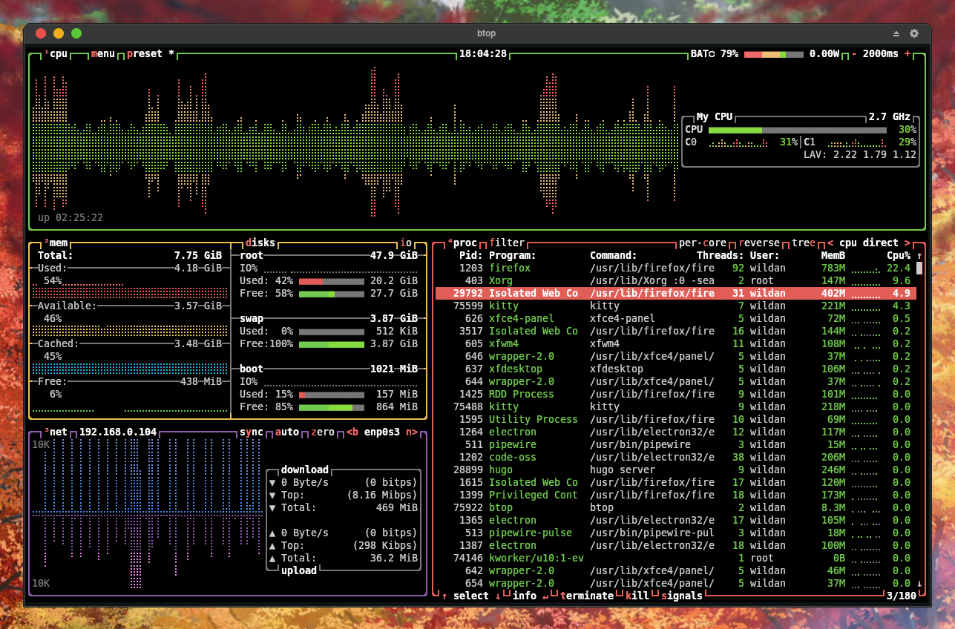Increase update interval with the plus sign
Viewport: 955px width, 629px height.
908,53
